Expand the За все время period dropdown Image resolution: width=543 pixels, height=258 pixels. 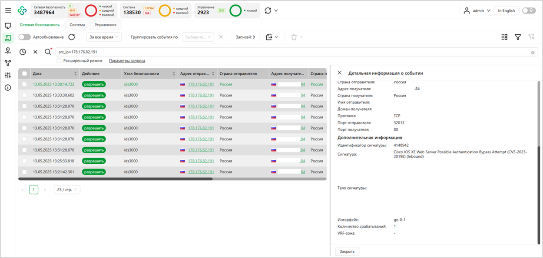point(104,37)
